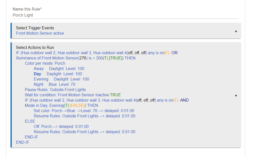Click the ELSE statement line
Viewport: 255px width, 157px height.
coord(30,121)
